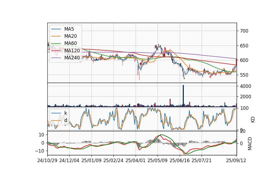This screenshot has width=263, height=189.
Task: Click the MACD axis title
Action: pos(250,144)
